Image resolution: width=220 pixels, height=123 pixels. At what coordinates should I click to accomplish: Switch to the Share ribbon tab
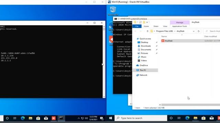click(x=156, y=26)
